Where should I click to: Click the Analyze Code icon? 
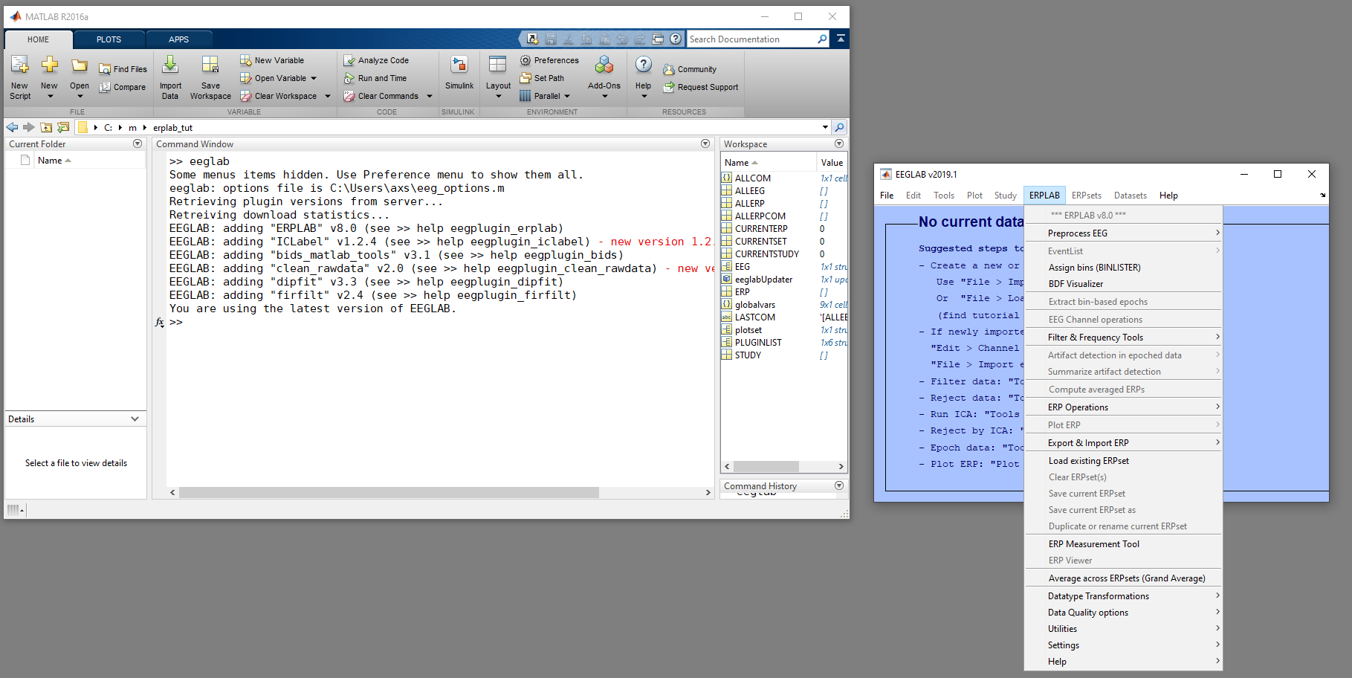349,60
